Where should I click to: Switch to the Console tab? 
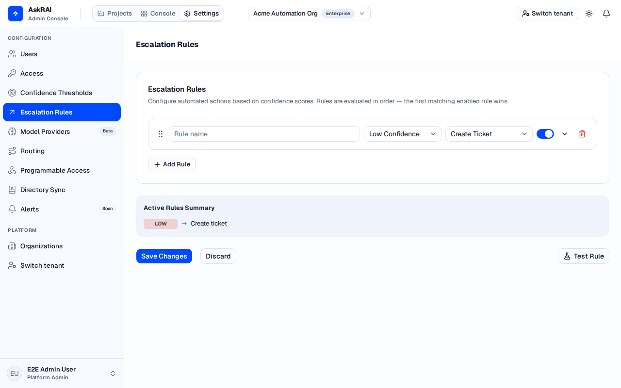(x=158, y=14)
